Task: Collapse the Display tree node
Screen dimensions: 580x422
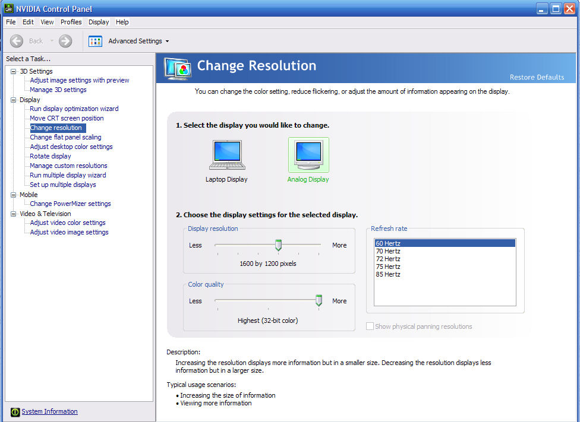Action: [13, 100]
